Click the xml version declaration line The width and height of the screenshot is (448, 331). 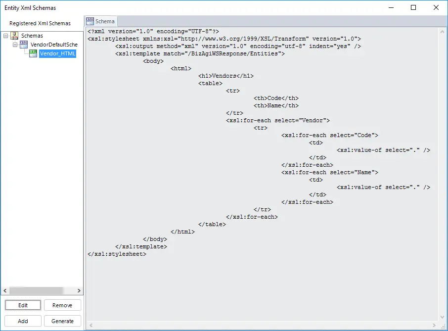(153, 32)
